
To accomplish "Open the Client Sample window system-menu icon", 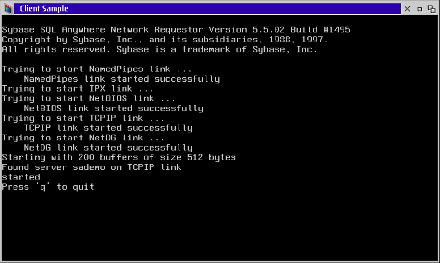I will (9, 9).
